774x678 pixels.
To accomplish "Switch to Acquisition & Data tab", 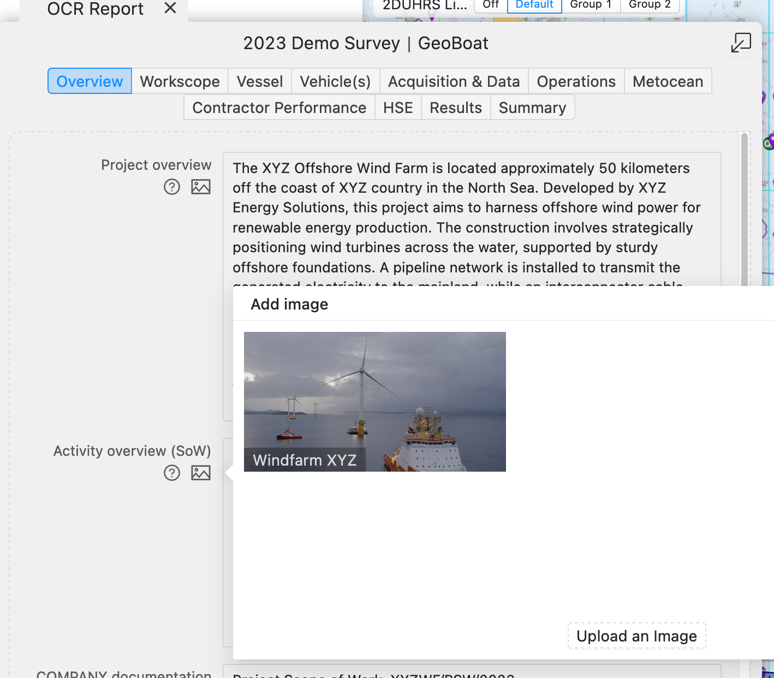I will [454, 81].
